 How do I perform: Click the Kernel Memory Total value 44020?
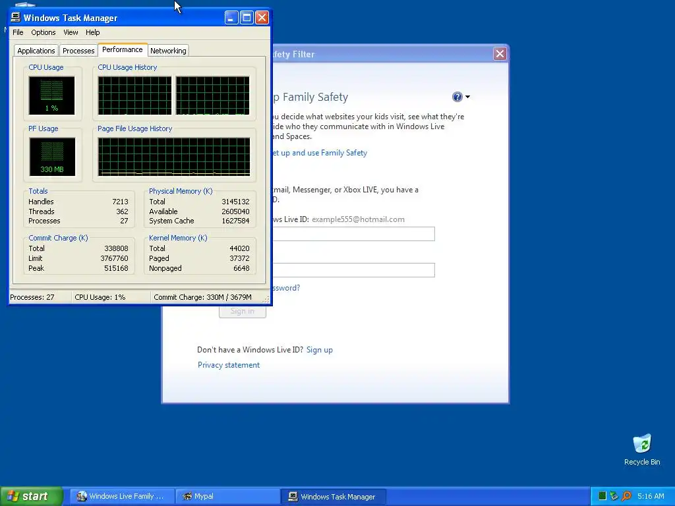pos(239,248)
